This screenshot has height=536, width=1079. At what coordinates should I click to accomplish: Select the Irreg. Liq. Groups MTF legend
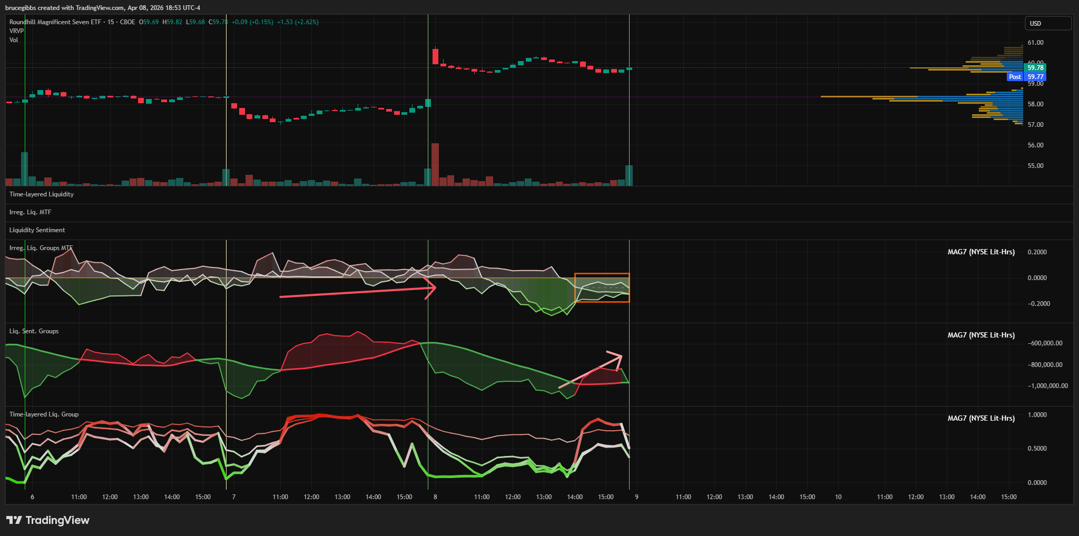point(41,248)
